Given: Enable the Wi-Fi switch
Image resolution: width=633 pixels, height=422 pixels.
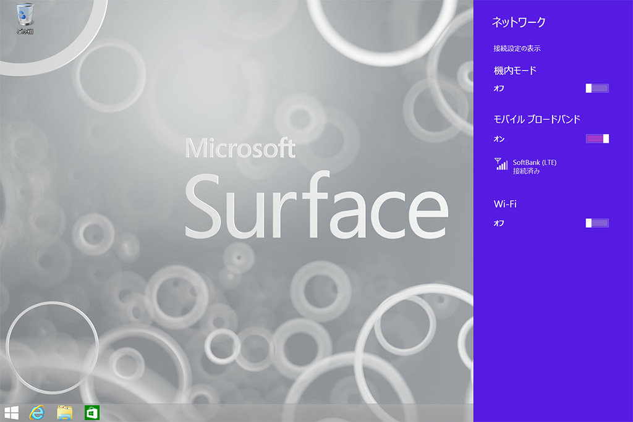Looking at the screenshot, I should (597, 223).
